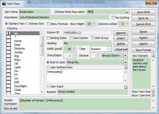159x114 pixels.
Task: Click the columns list scrollbar thumb
Action: click(42, 46)
